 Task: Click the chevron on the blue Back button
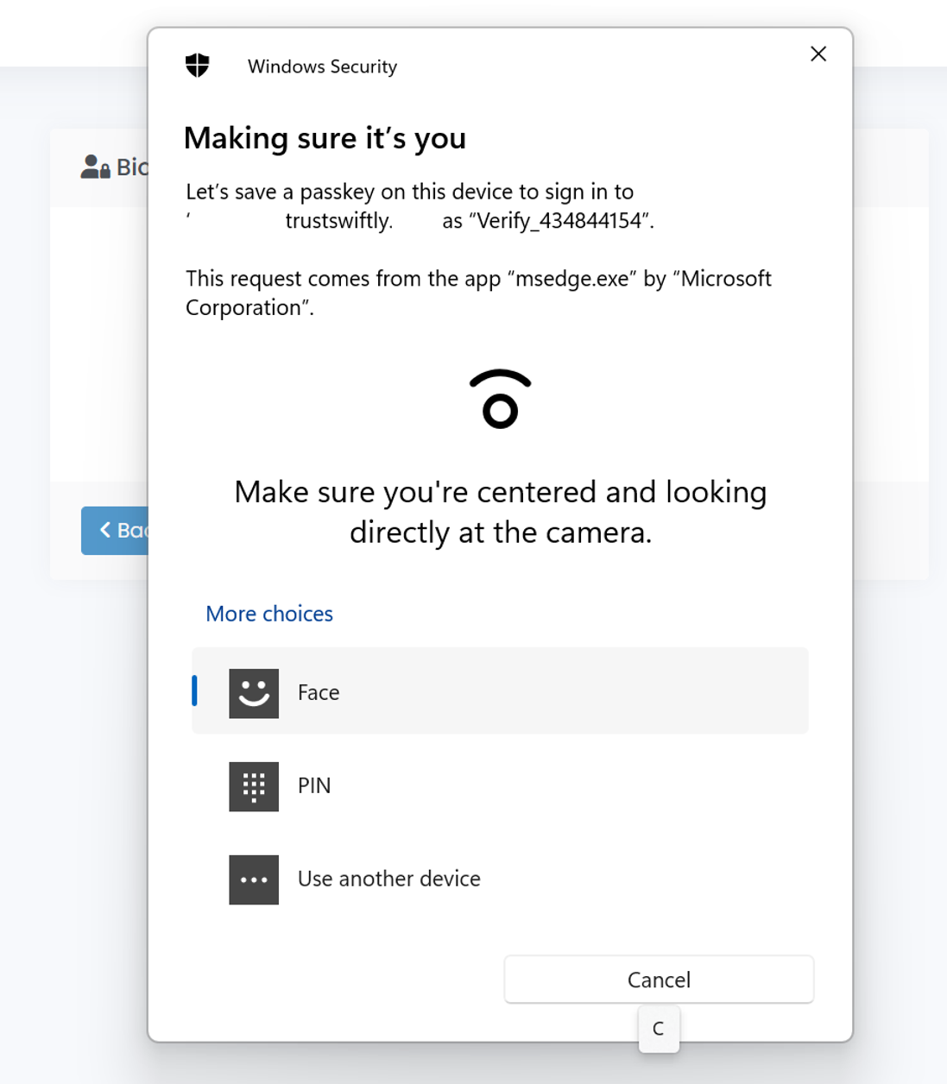pyautogui.click(x=105, y=530)
